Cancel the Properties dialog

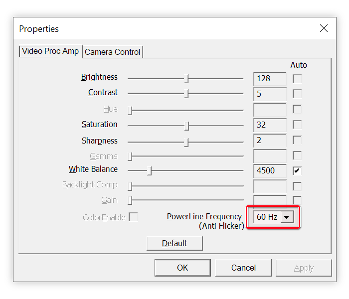pyautogui.click(x=243, y=268)
